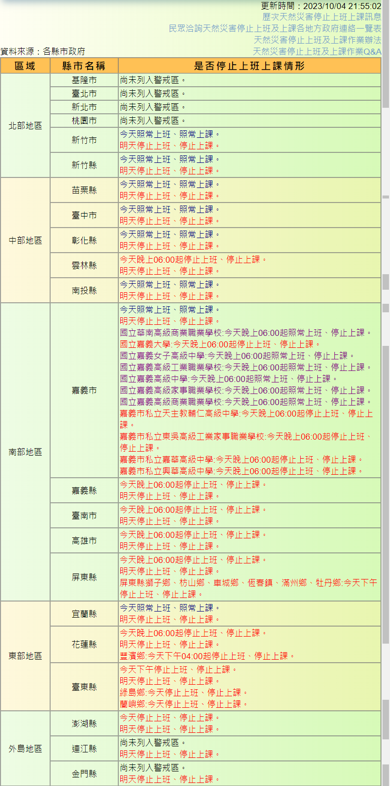This screenshot has width=390, height=786.
Task: Open the 歷次天然災害停止上班上課訊息 link
Action: [321, 17]
